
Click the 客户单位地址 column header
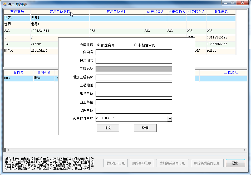pos(116,12)
